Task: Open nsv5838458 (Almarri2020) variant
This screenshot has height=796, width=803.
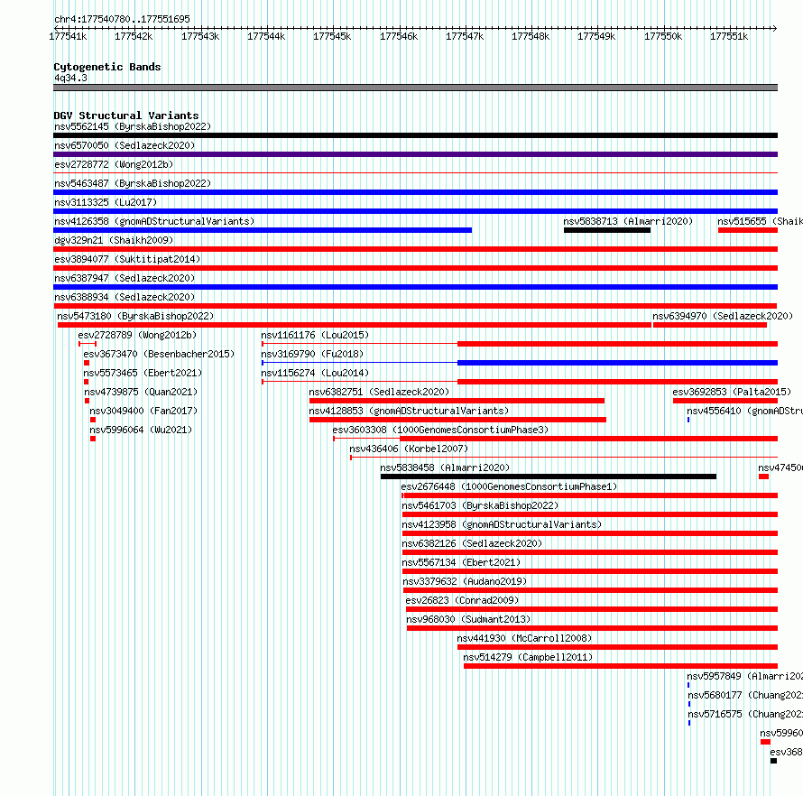Action: 445,467
